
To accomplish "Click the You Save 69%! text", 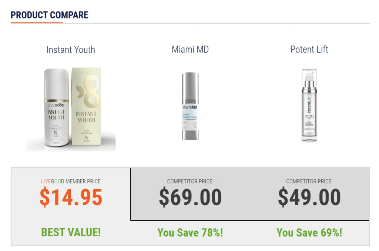I will click(x=309, y=232).
